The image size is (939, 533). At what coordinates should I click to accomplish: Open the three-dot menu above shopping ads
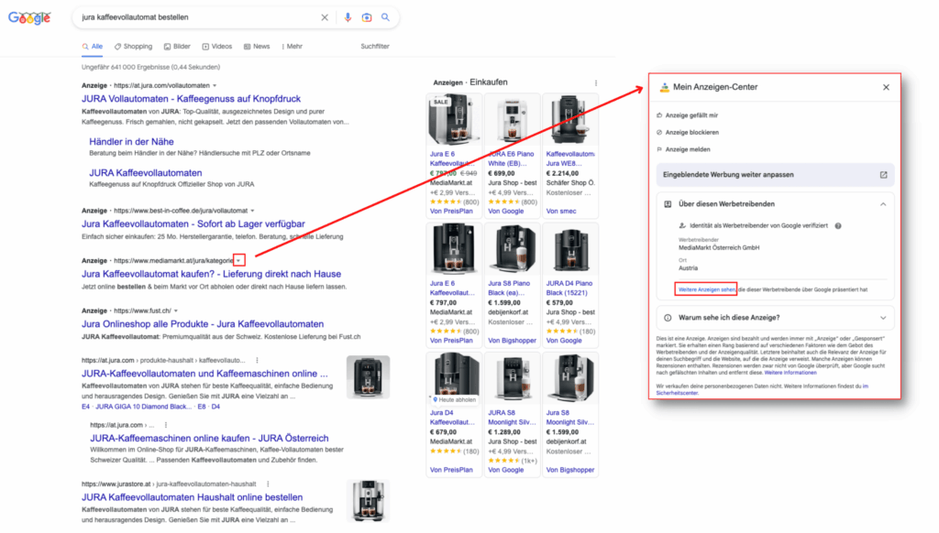click(x=595, y=82)
